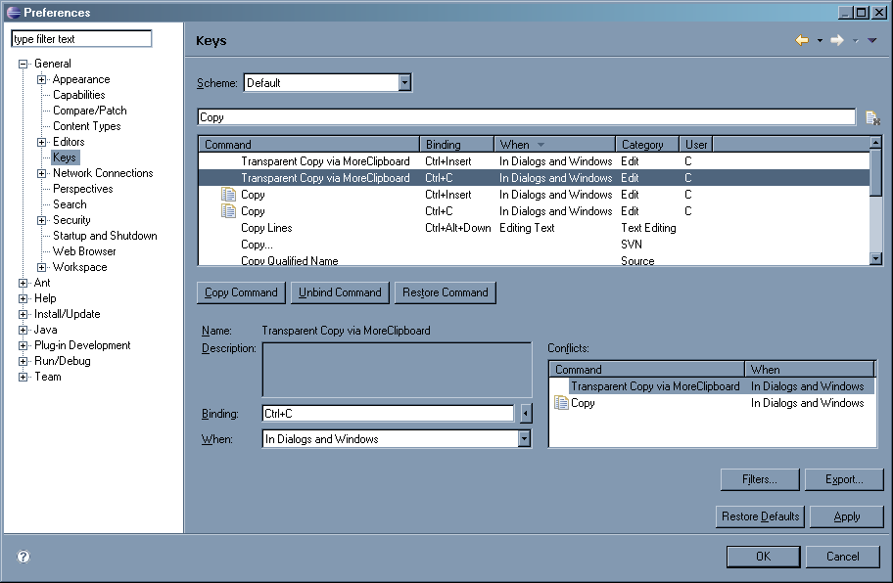Click the clear filter icon beside the search field

[871, 118]
